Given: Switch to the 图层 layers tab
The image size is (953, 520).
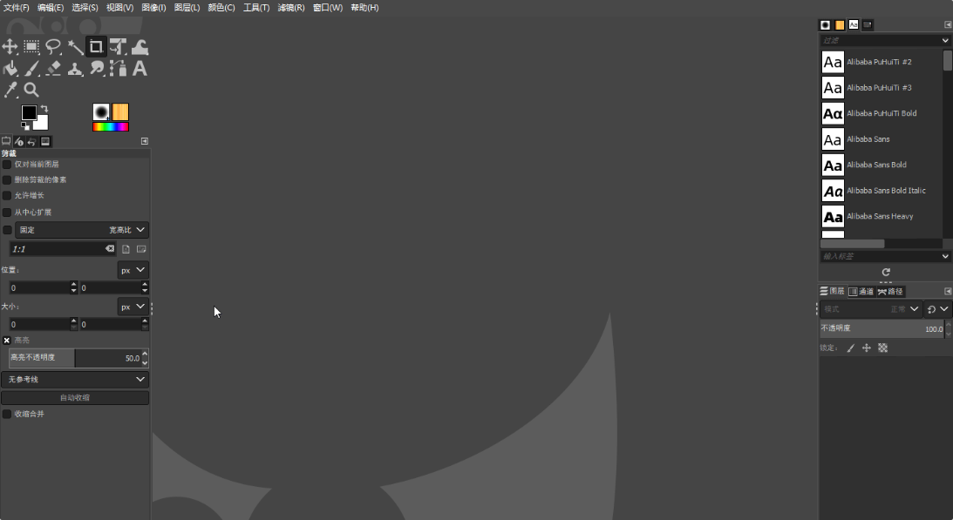Looking at the screenshot, I should pos(832,292).
